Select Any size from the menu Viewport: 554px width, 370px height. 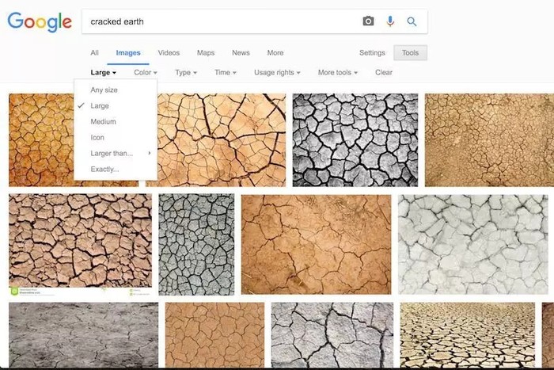[104, 90]
